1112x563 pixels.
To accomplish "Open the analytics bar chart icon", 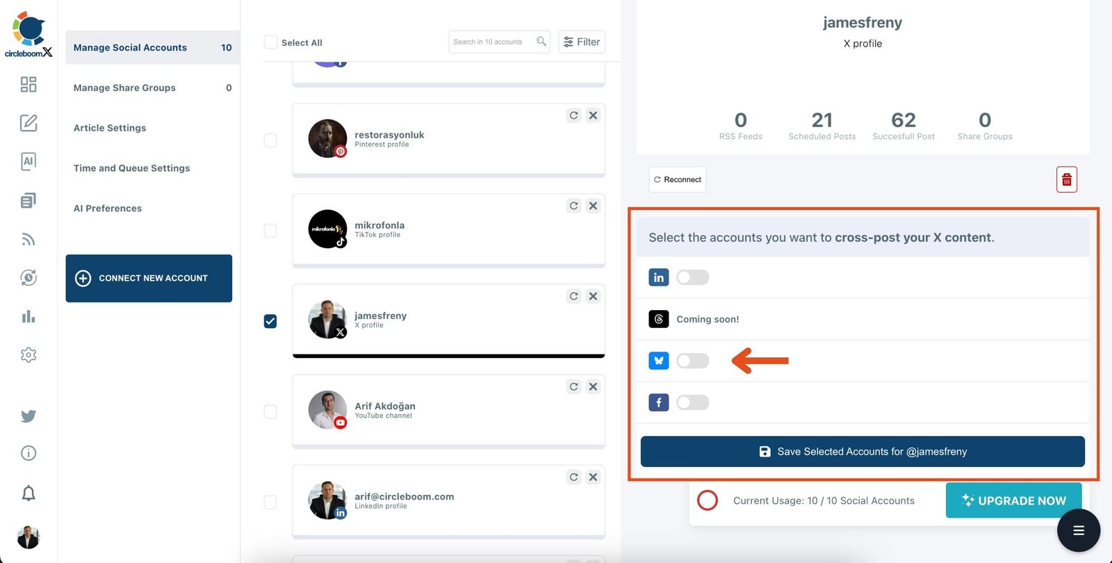I will (x=28, y=317).
